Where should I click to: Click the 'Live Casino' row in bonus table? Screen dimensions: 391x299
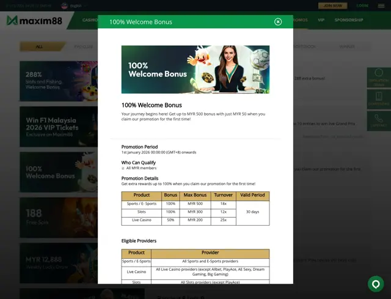tap(141, 220)
